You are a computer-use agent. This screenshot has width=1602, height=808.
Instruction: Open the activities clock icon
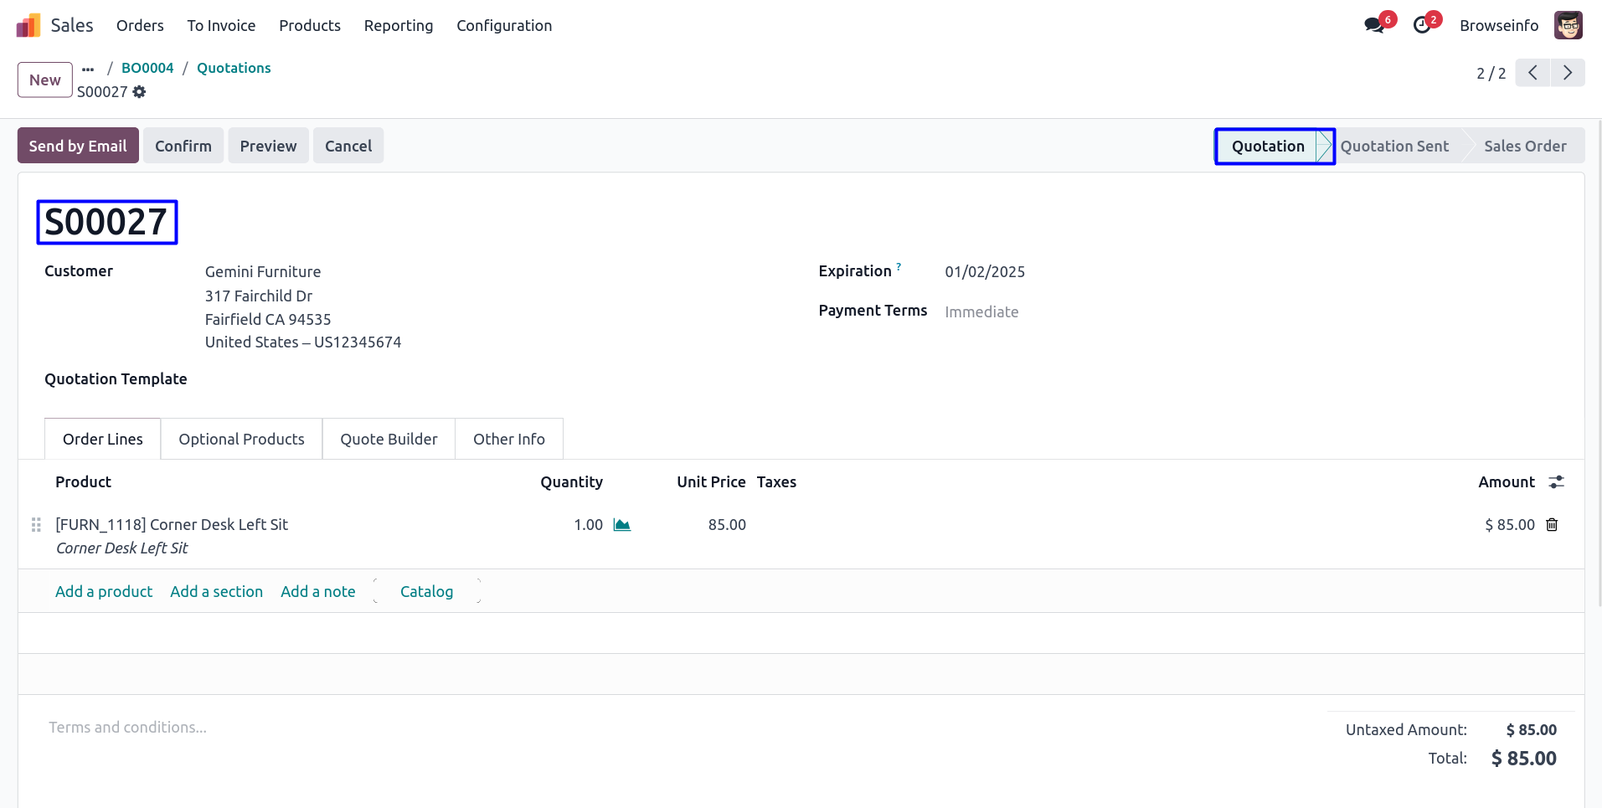click(x=1422, y=25)
